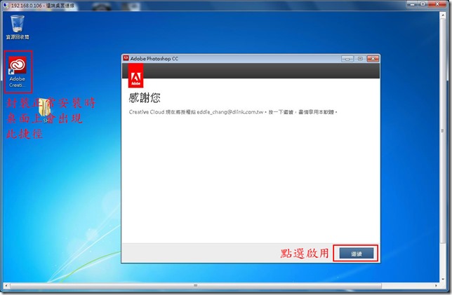
Task: Select the folder icon on the desktop
Action: click(x=45, y=111)
